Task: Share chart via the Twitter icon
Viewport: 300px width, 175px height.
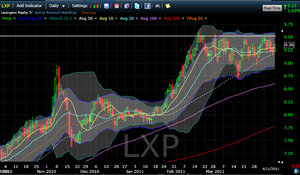Action: (x=137, y=6)
